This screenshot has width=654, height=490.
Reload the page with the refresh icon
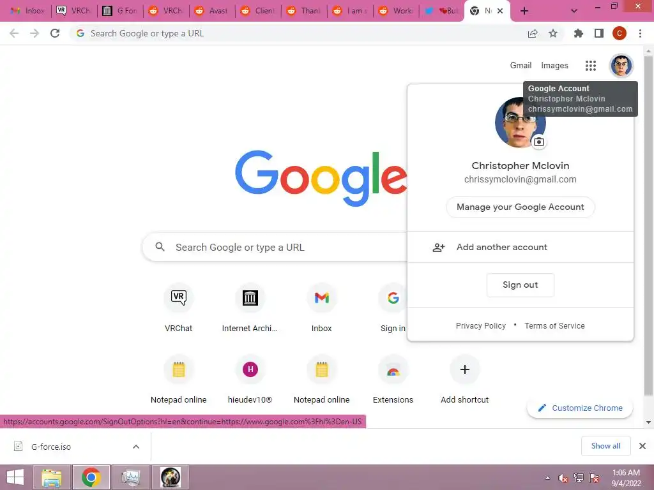pos(55,33)
